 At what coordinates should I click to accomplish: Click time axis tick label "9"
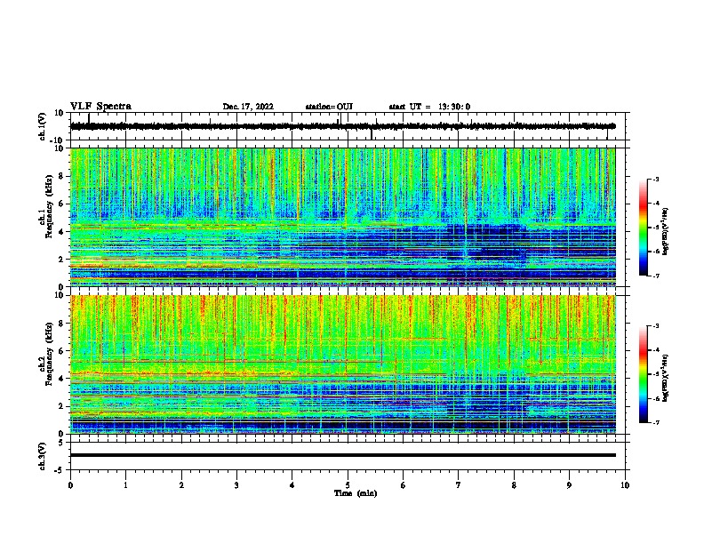pyautogui.click(x=569, y=485)
